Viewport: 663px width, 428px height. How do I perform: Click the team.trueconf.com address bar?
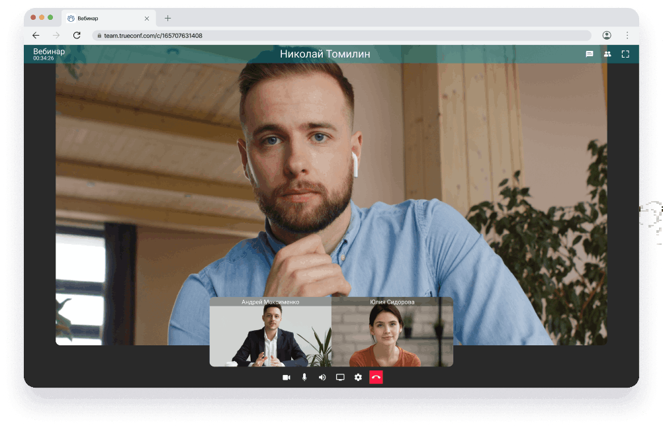[331, 36]
